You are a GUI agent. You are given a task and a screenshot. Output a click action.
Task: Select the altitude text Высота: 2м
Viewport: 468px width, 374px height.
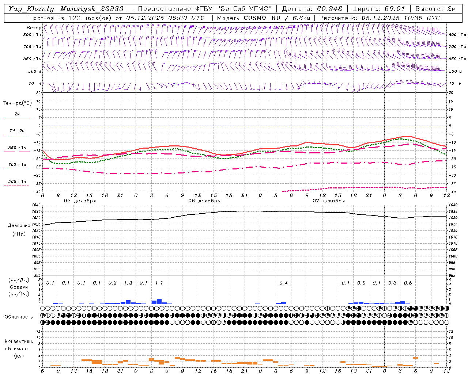coord(436,9)
